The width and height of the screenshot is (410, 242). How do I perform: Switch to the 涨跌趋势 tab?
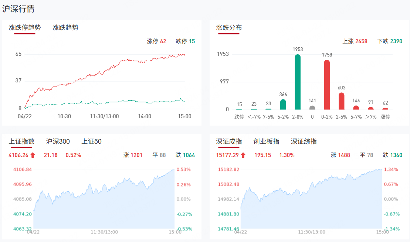pyautogui.click(x=65, y=28)
